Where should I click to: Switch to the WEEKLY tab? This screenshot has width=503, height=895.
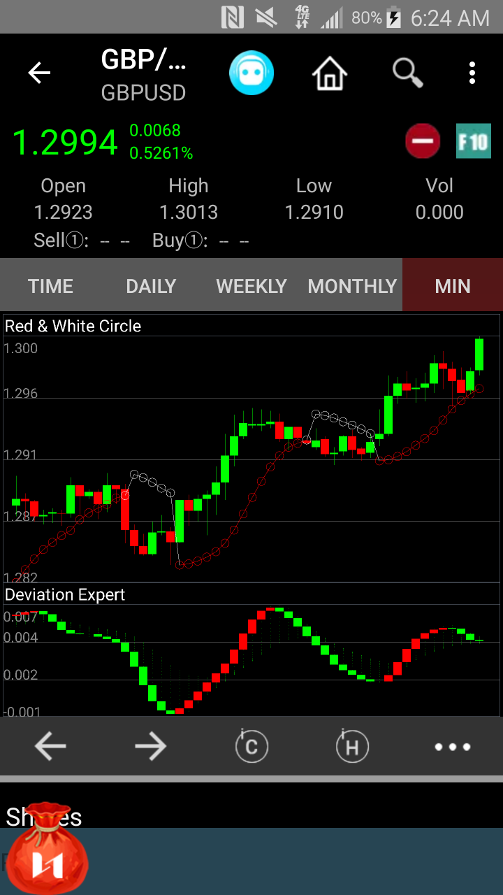[x=251, y=286]
